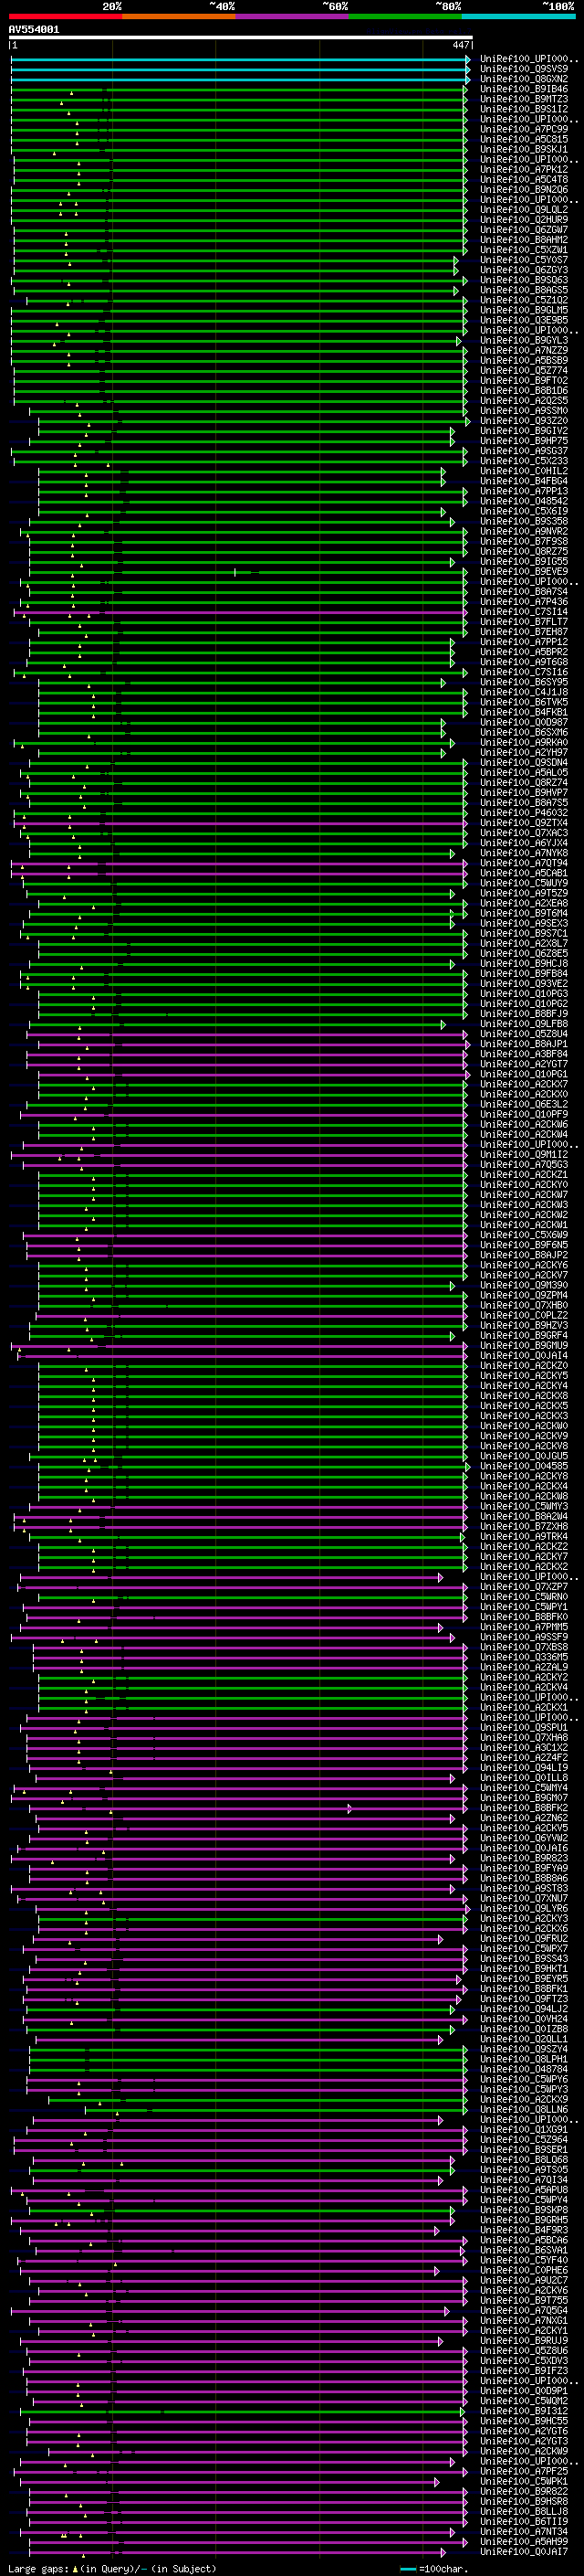Click the UniRef100_Q2HUR9 label

[x=524, y=220]
